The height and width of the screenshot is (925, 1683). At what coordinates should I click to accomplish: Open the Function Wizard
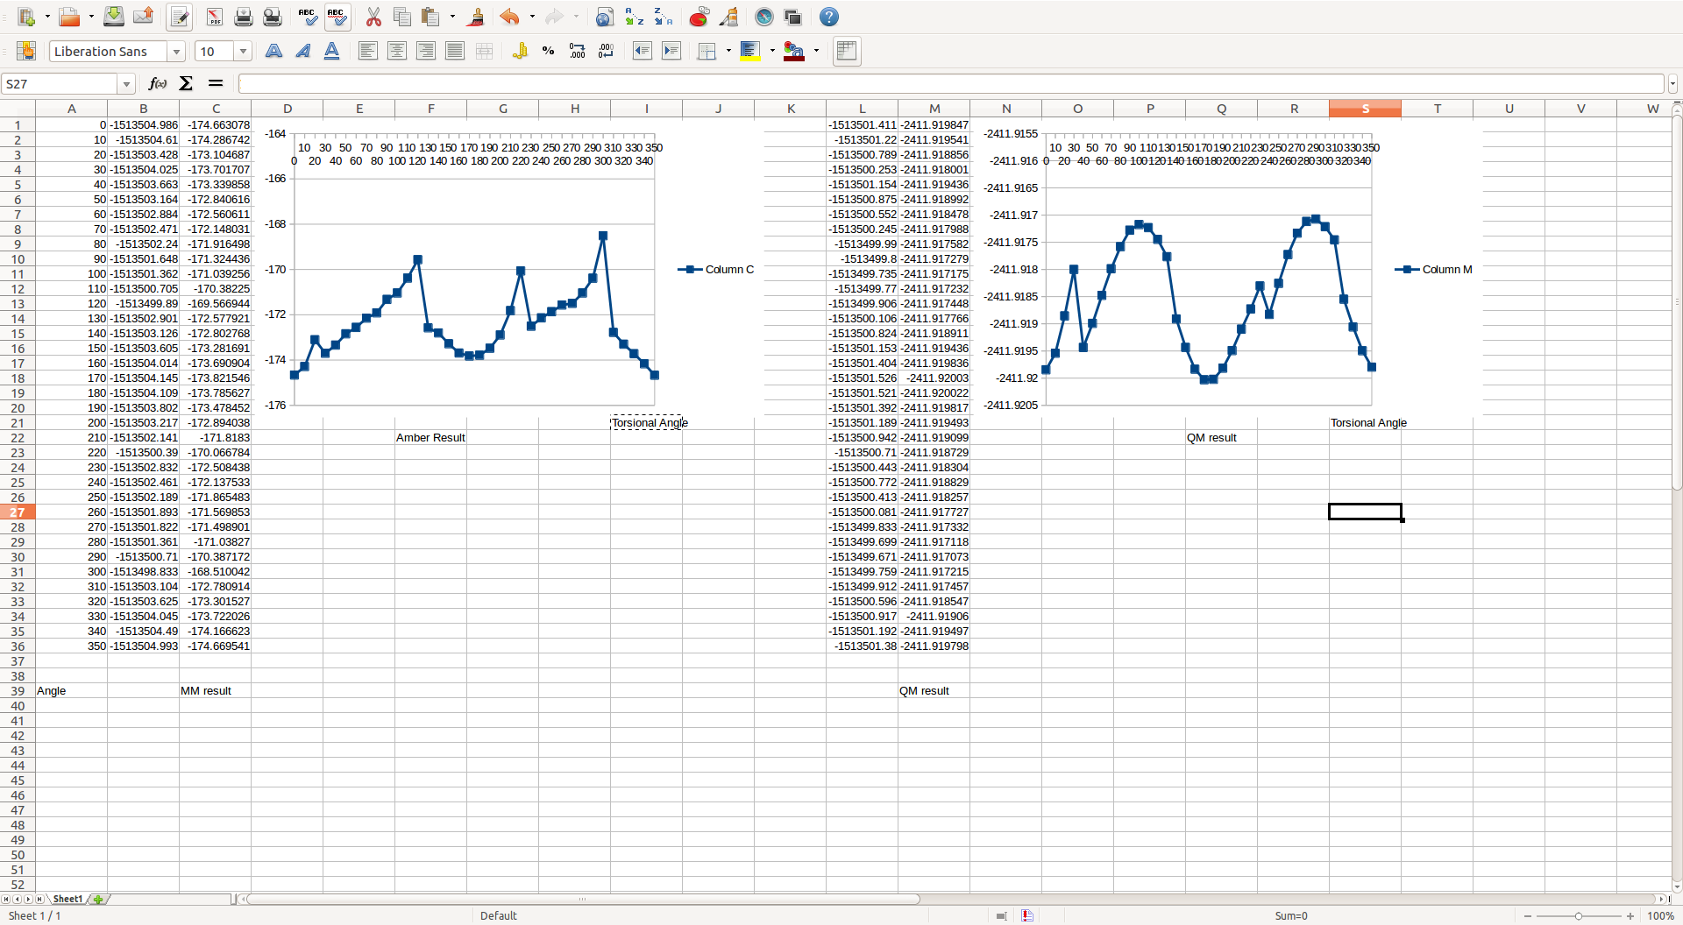click(158, 83)
